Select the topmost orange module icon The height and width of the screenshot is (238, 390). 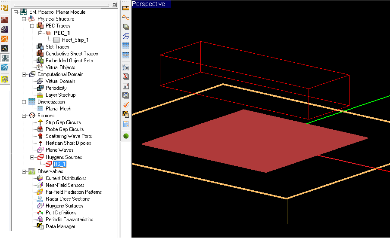click(5, 8)
